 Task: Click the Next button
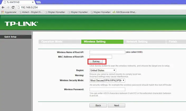[117, 105]
